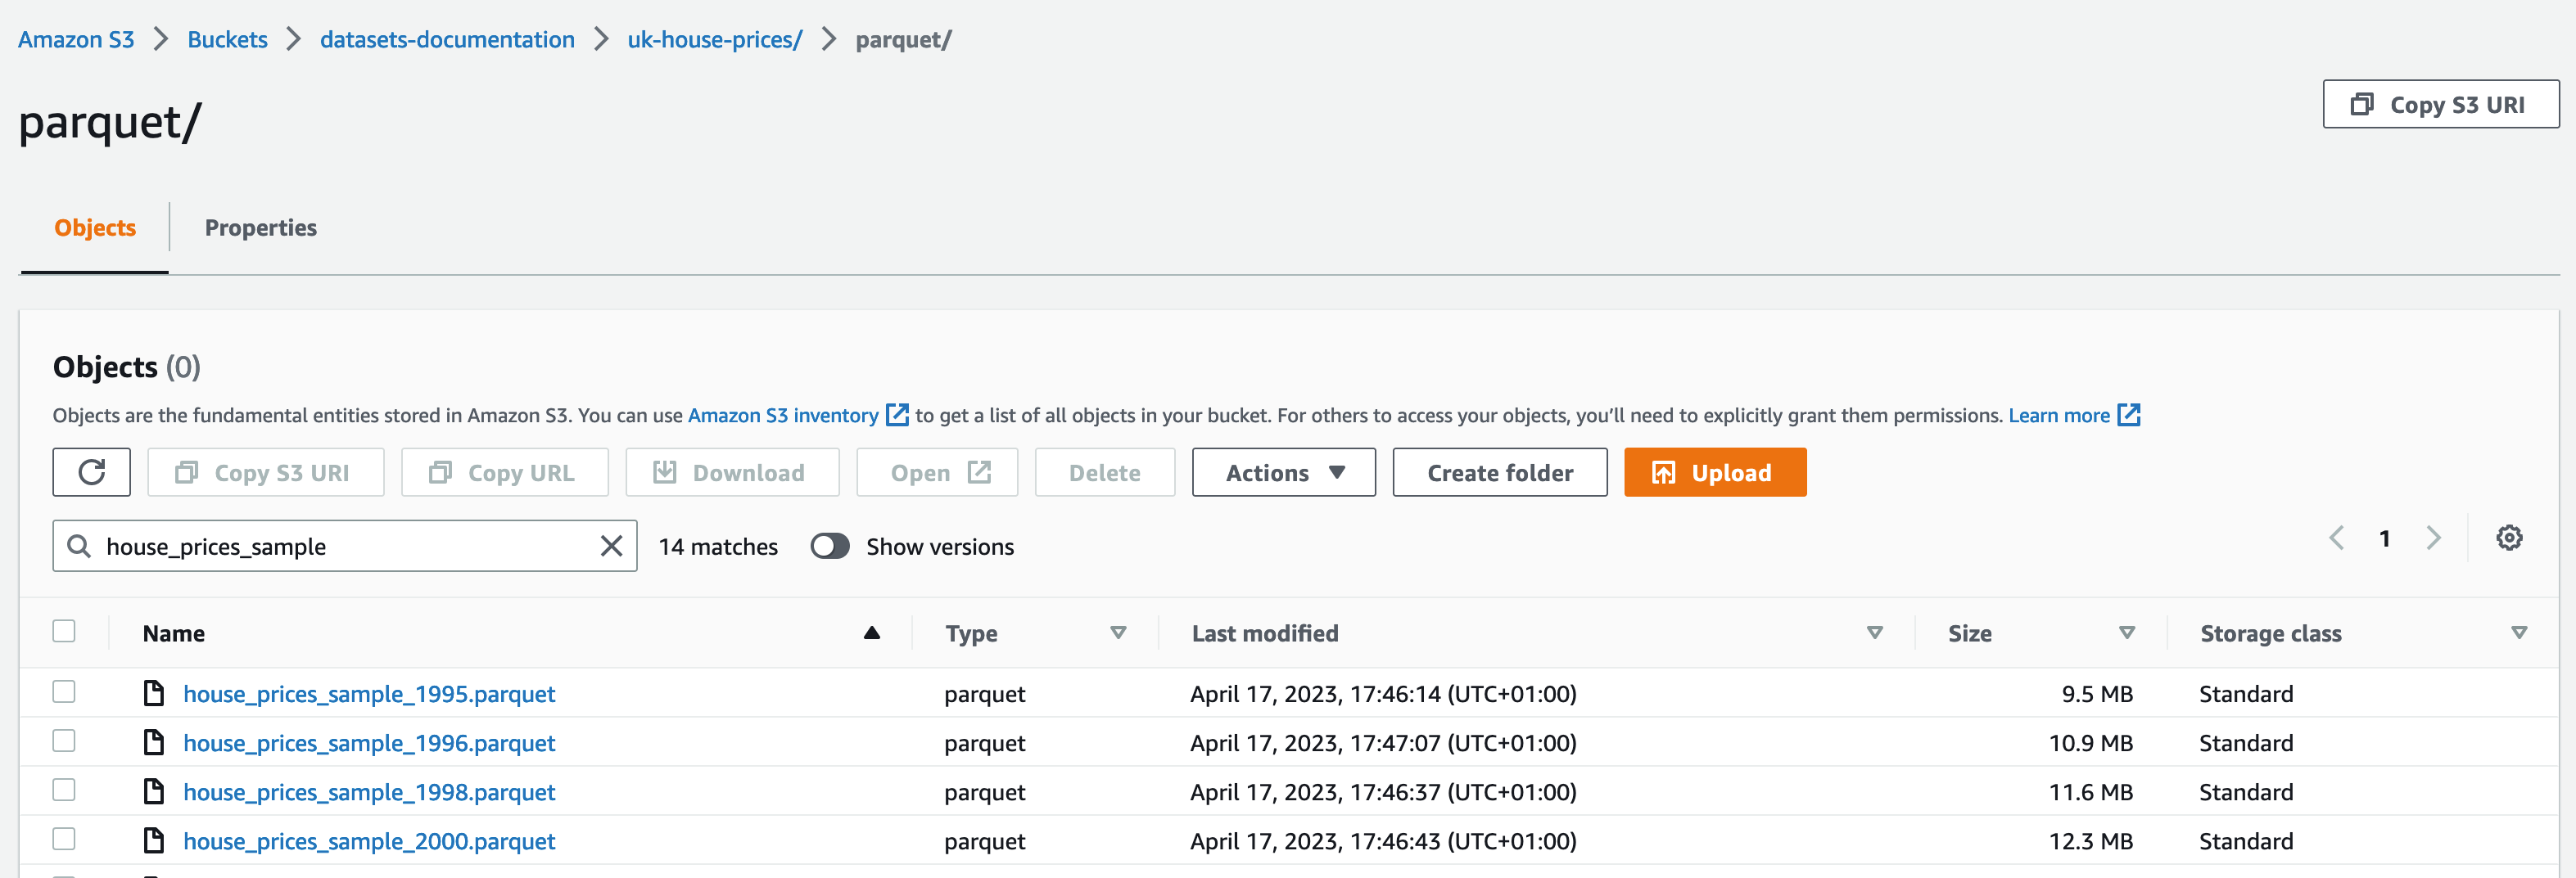This screenshot has height=878, width=2576.
Task: Focus the house_prices_sample search field
Action: [x=340, y=547]
